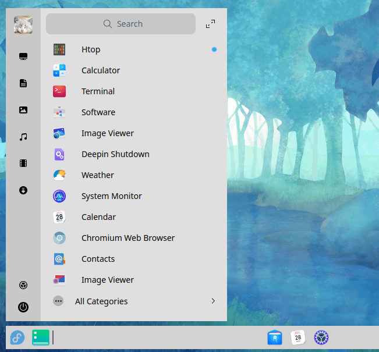Select the Contacts text label
379x352 pixels.
[98, 259]
